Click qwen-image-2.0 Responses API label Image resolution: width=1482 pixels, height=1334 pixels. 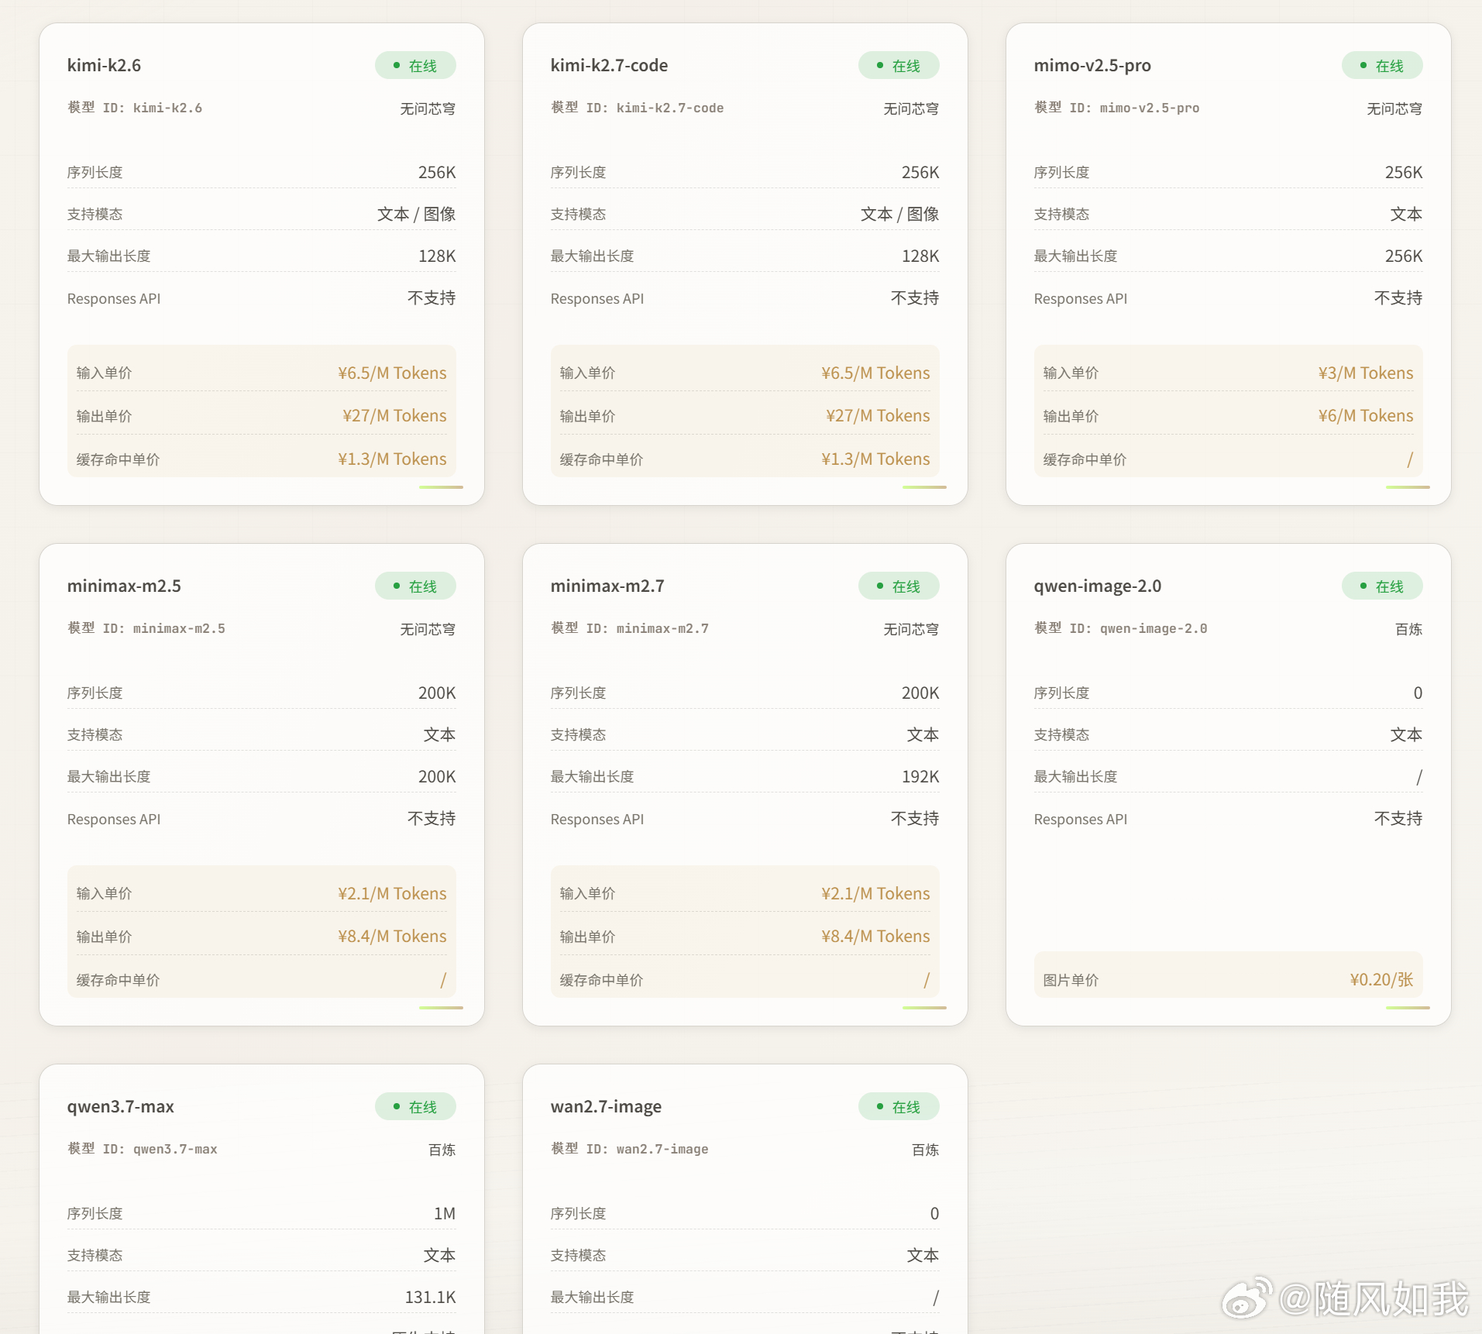pyautogui.click(x=1080, y=819)
